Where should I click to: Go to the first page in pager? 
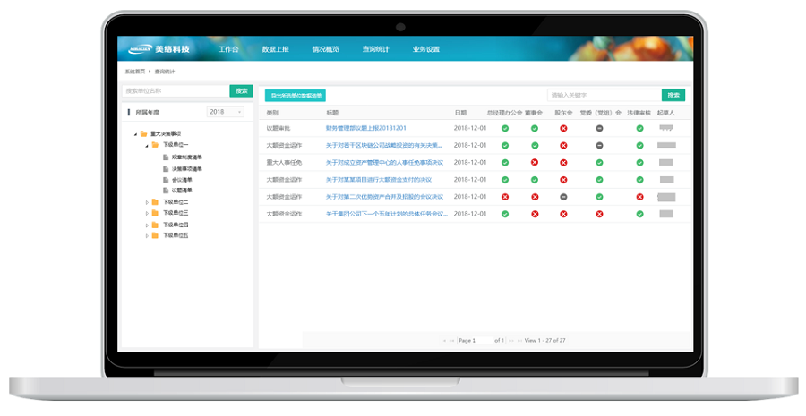pyautogui.click(x=442, y=341)
